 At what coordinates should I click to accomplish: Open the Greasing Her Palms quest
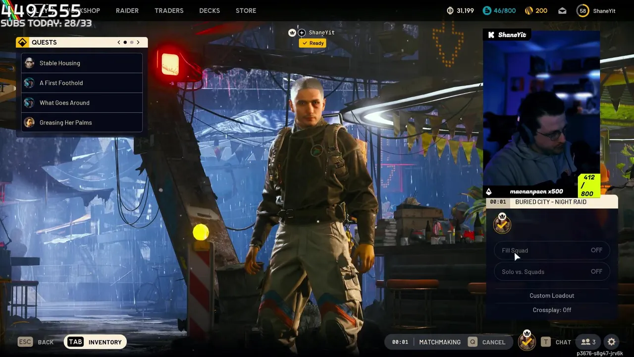(x=82, y=122)
